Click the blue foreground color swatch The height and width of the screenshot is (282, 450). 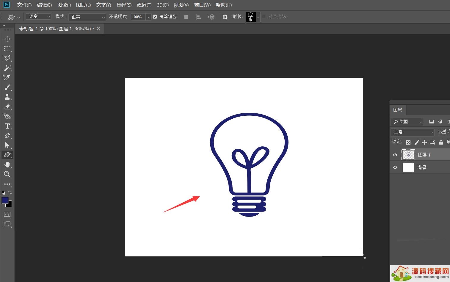point(5,200)
